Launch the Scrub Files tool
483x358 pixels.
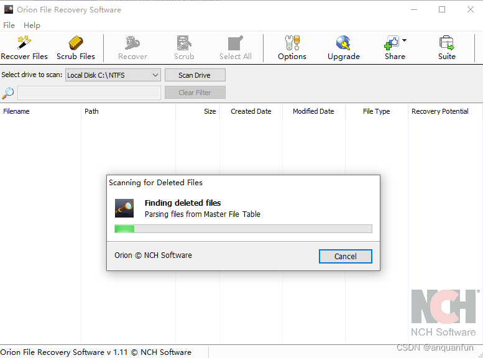click(76, 48)
